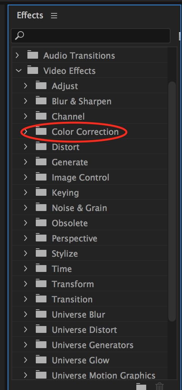Image resolution: width=182 pixels, height=390 pixels.
Task: Click the Stylize folder icon
Action: click(x=41, y=253)
